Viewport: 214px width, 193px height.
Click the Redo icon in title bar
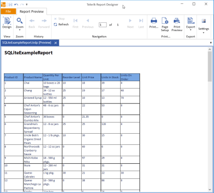coord(22,4)
